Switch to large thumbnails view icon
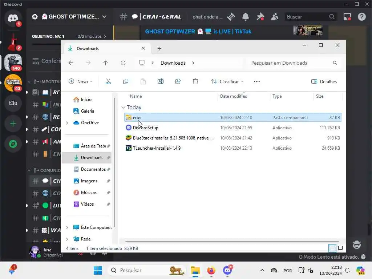 pyautogui.click(x=340, y=248)
